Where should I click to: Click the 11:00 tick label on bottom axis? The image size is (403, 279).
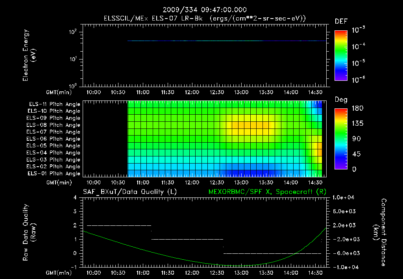pos(142,273)
